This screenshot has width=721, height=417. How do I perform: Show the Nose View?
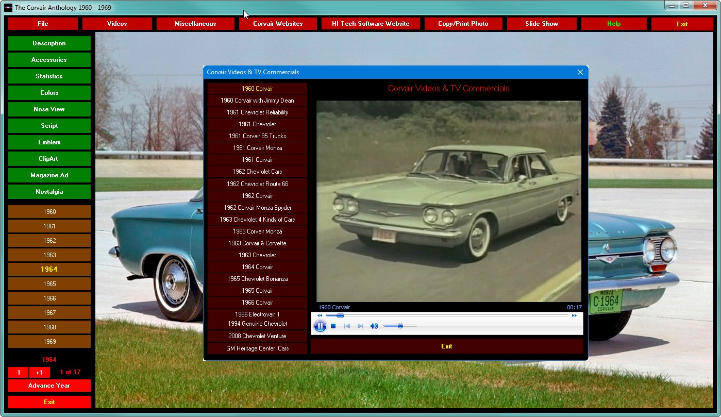pyautogui.click(x=49, y=109)
